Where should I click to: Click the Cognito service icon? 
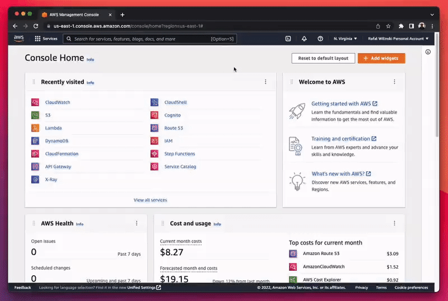point(155,115)
